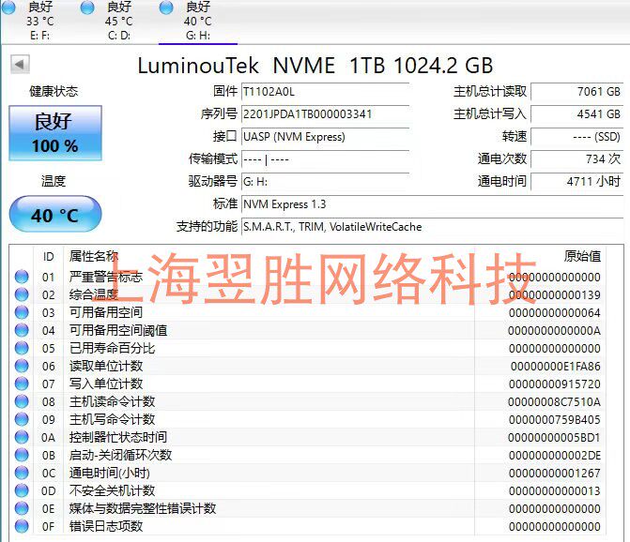Click the status circle for row 04
The width and height of the screenshot is (630, 542).
click(x=22, y=330)
